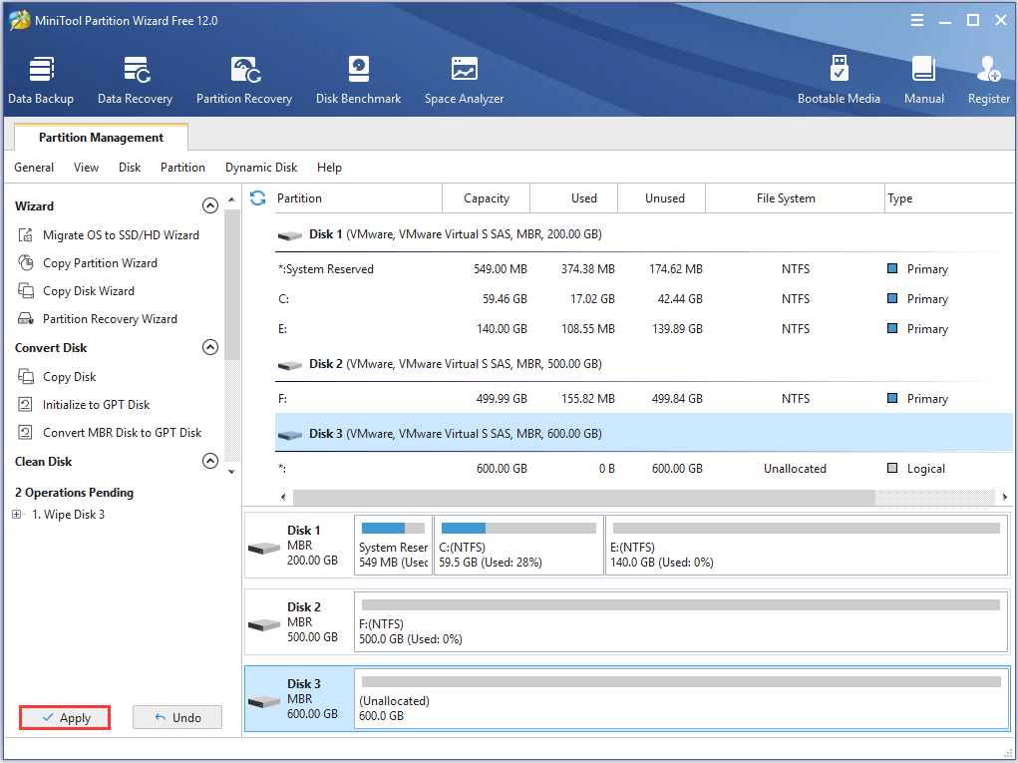The image size is (1018, 763).
Task: Sort by File System column header
Action: click(x=796, y=198)
